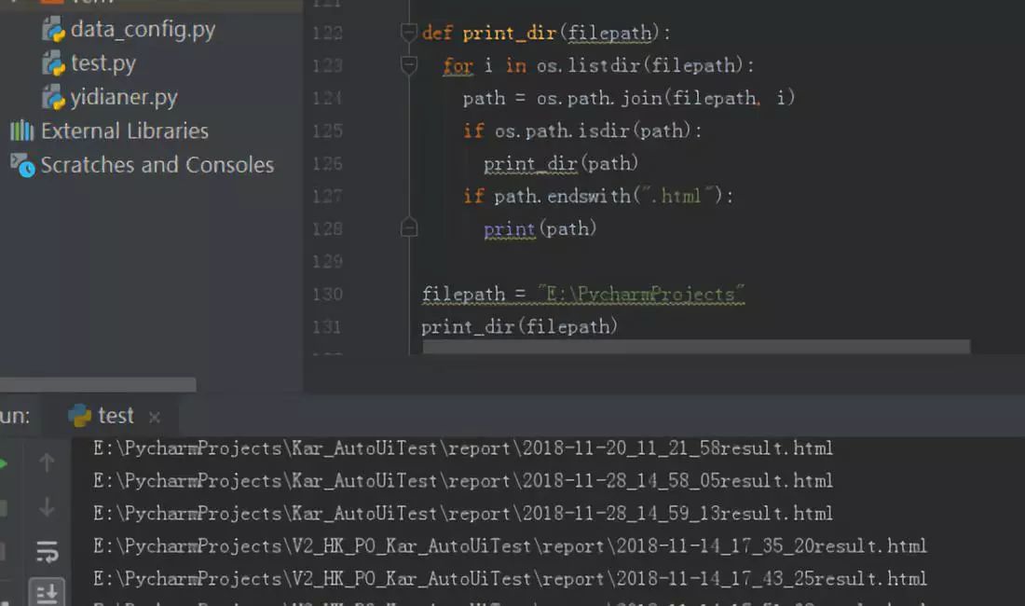Click the External Libraries node
The width and height of the screenshot is (1025, 606).
pos(124,131)
